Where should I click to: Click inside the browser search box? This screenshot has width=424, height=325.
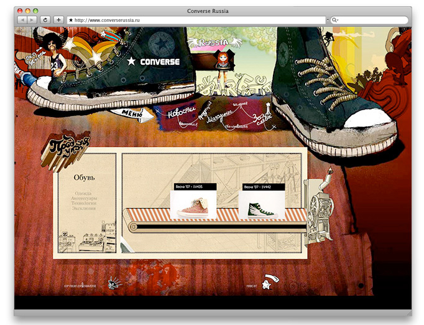369,20
